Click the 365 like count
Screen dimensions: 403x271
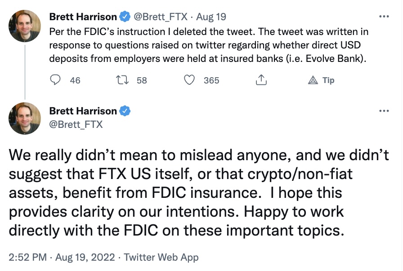[x=211, y=80]
